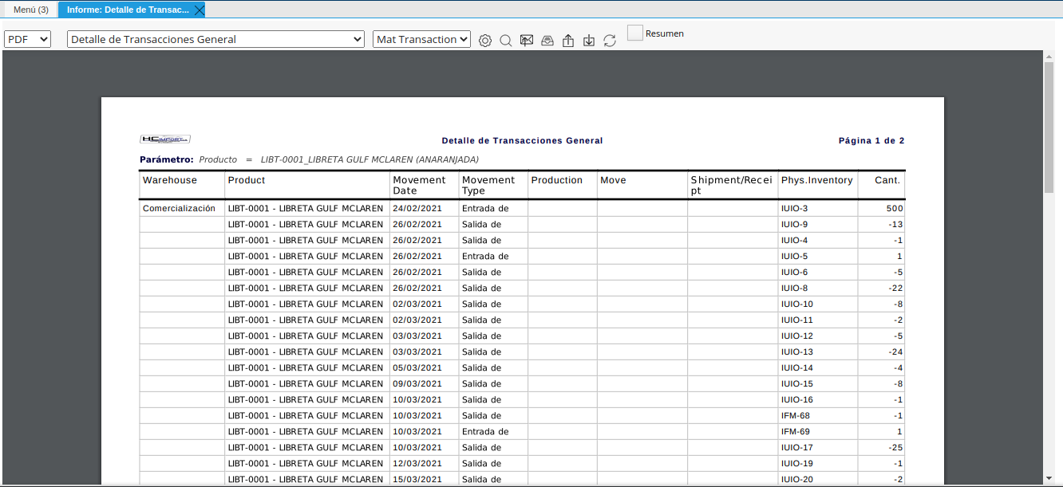Click the vertical scrollbar of the report

pos(1049,128)
